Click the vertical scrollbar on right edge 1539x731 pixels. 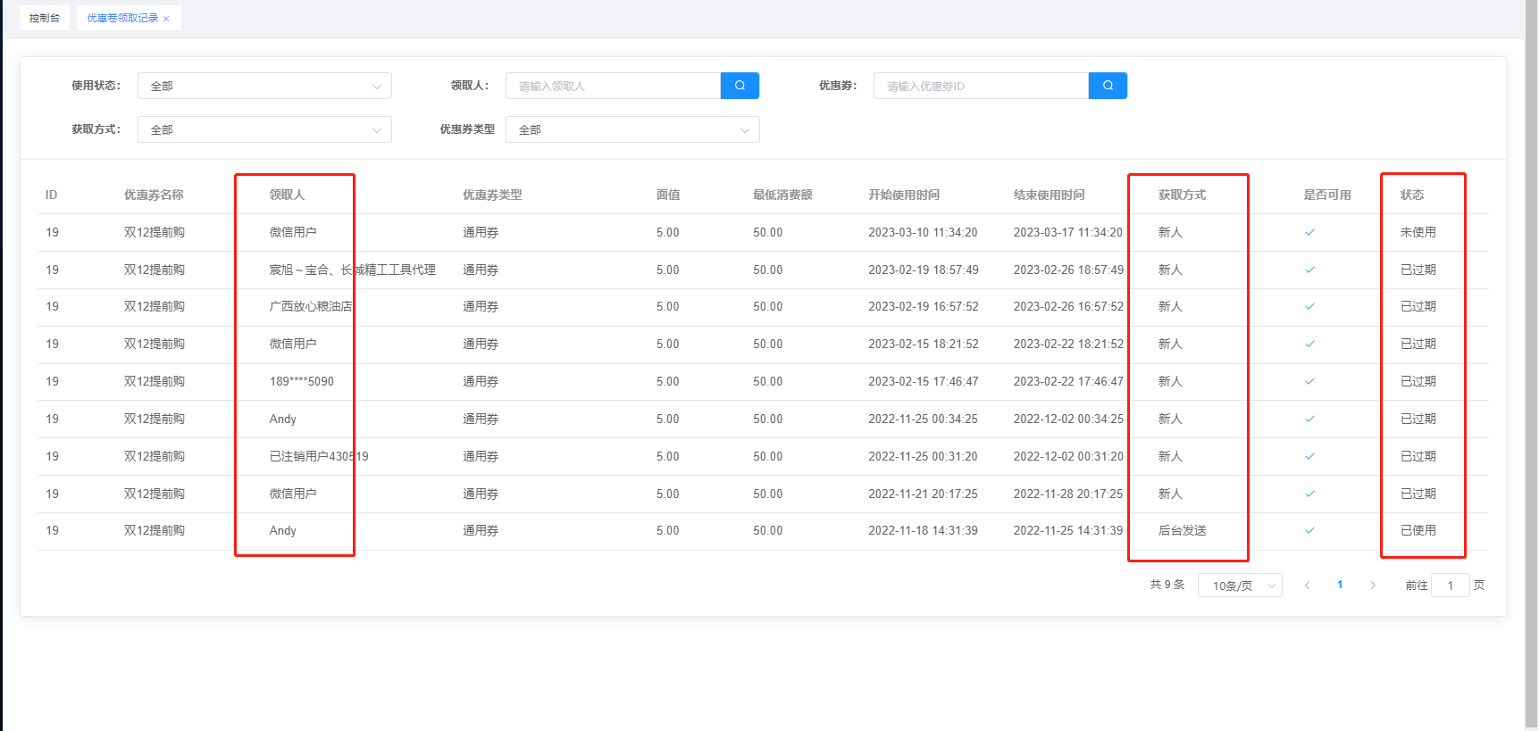click(x=1531, y=357)
